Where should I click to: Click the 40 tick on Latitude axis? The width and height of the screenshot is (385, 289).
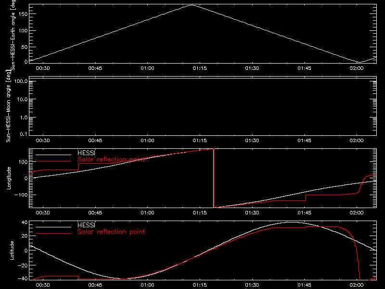[x=25, y=223]
